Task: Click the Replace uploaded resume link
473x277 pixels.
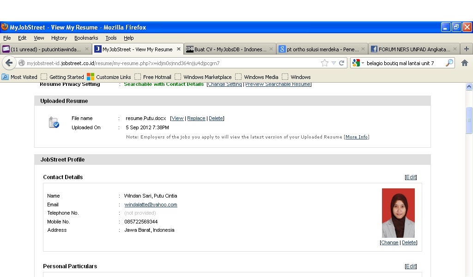Action: [x=196, y=118]
